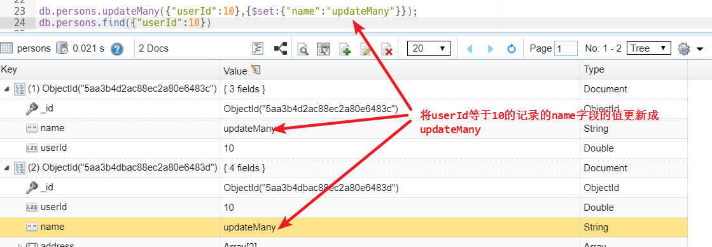Click key icon of first _id field
The image size is (712, 247).
click(32, 109)
